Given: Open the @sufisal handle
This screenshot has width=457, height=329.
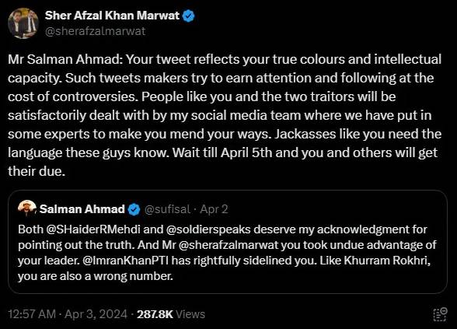Looking at the screenshot, I should (x=167, y=209).
